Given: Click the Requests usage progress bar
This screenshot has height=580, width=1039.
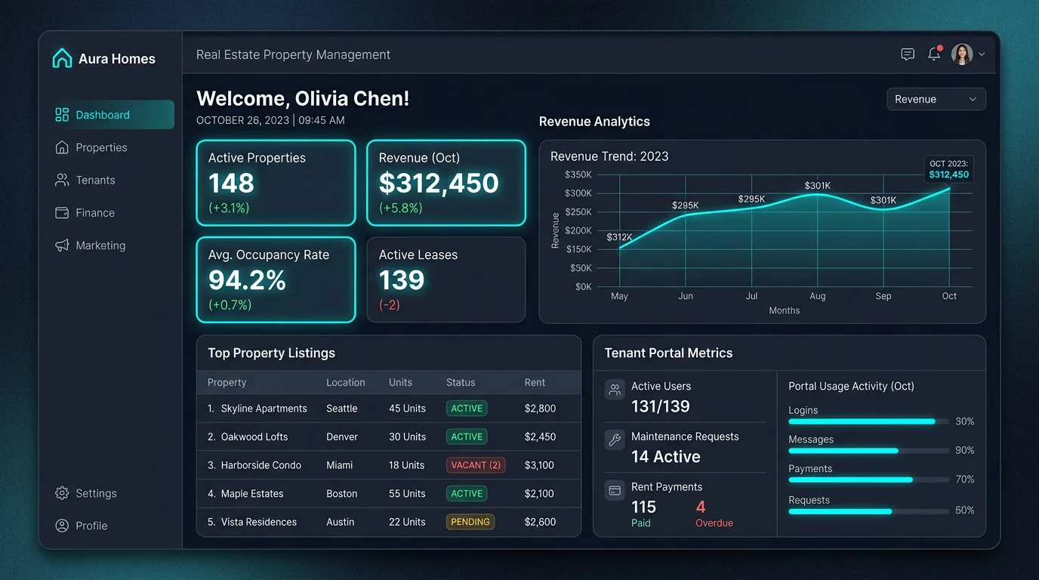Looking at the screenshot, I should [868, 511].
